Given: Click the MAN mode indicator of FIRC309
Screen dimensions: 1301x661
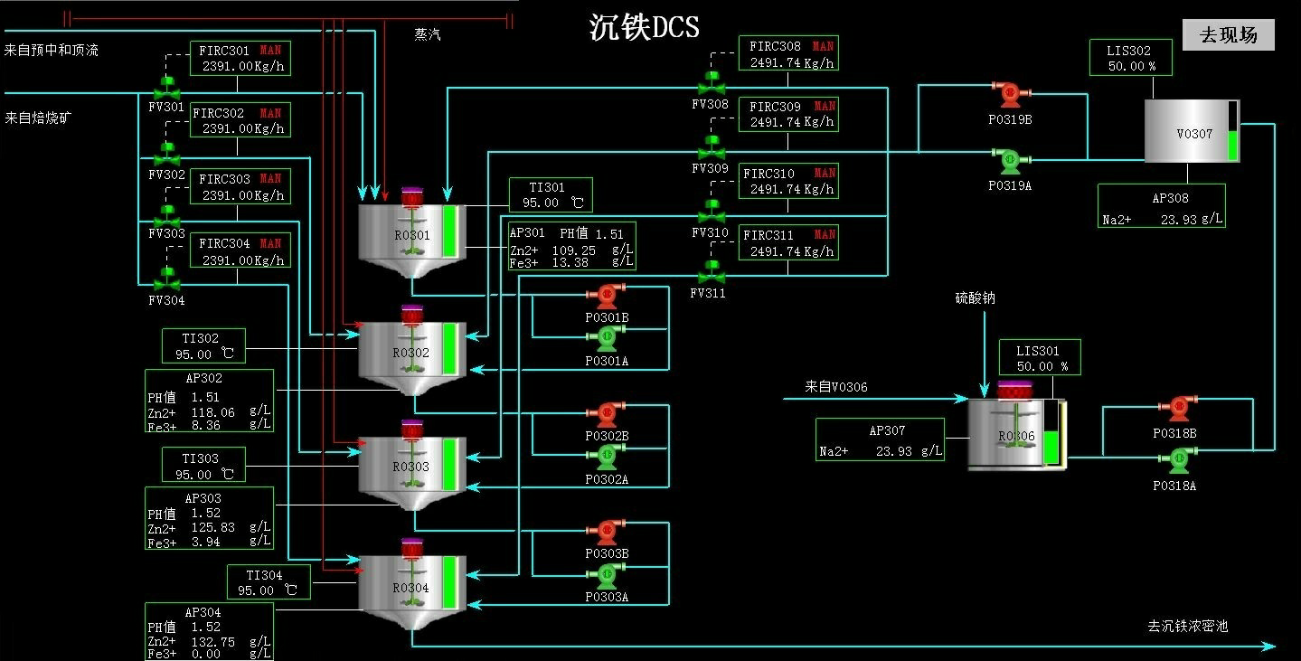Looking at the screenshot, I should coord(825,107).
